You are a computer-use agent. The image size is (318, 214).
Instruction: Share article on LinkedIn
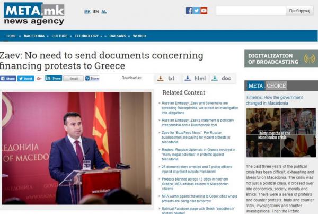point(54,78)
